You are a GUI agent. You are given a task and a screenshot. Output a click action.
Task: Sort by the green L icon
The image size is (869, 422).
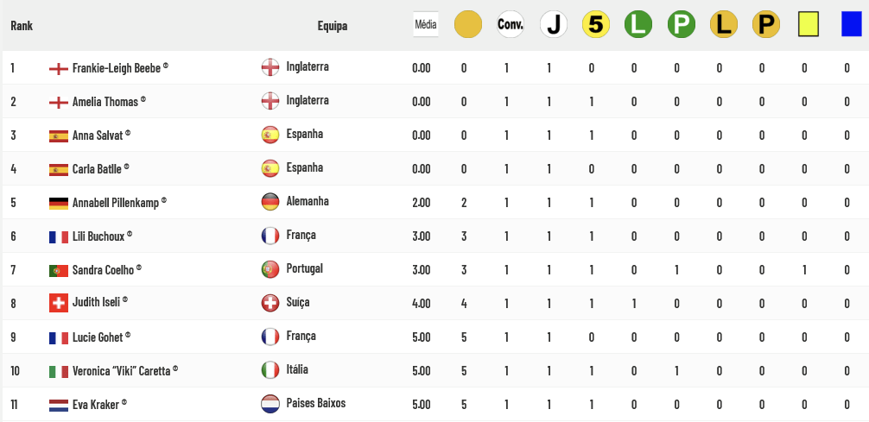point(638,25)
